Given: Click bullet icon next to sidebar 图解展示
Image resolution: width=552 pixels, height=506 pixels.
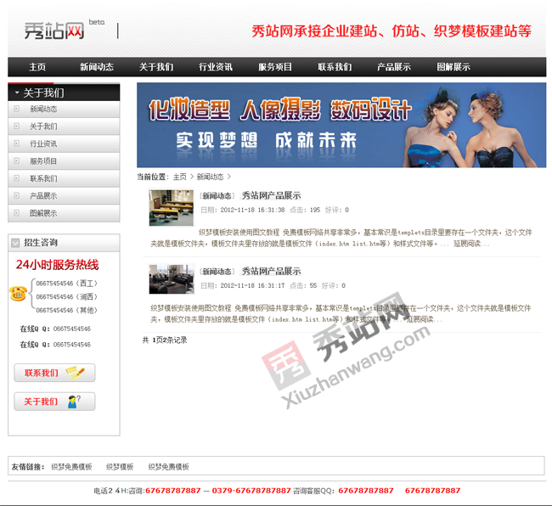Looking at the screenshot, I should coord(16,213).
